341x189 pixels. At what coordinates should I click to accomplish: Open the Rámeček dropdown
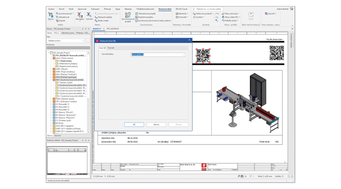point(182,14)
